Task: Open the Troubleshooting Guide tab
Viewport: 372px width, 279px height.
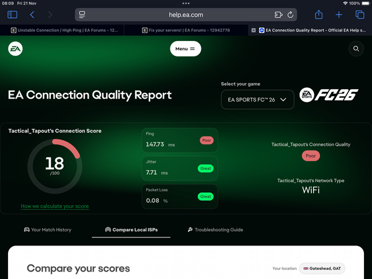Action: (x=215, y=229)
